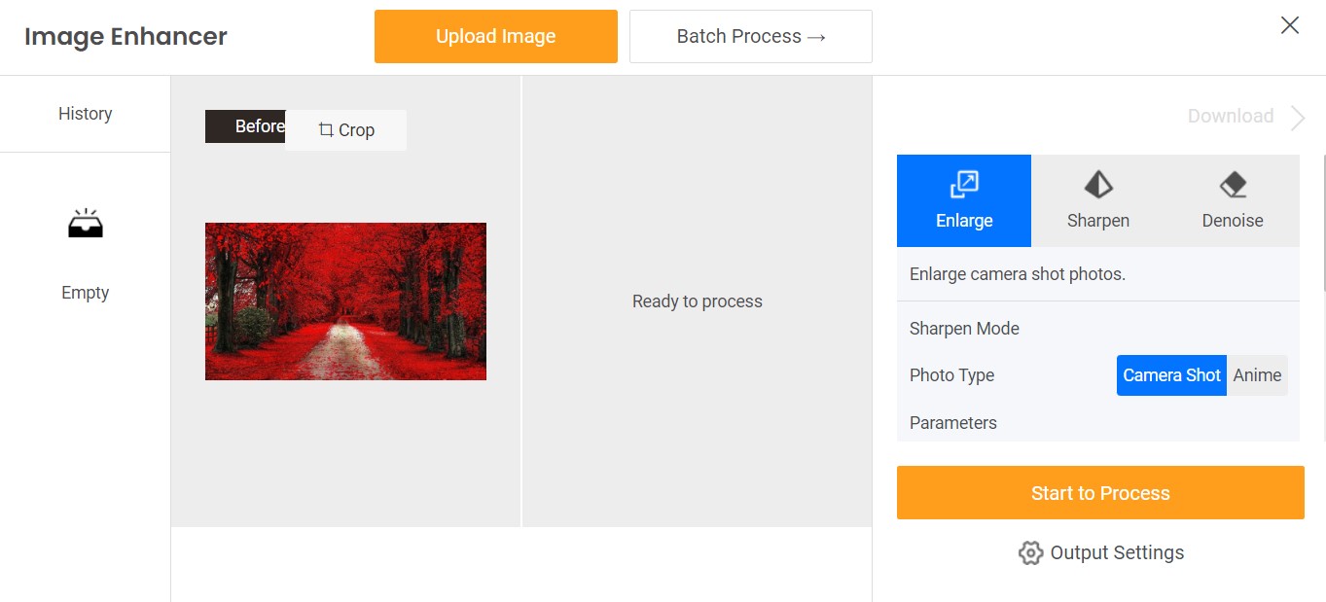1326x602 pixels.
Task: Open Output Settings via the gear icon
Action: [x=1029, y=552]
